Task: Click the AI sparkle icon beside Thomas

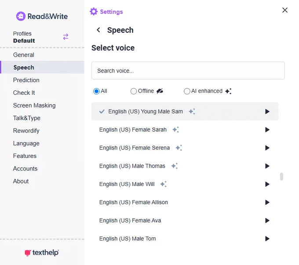Action: point(174,166)
